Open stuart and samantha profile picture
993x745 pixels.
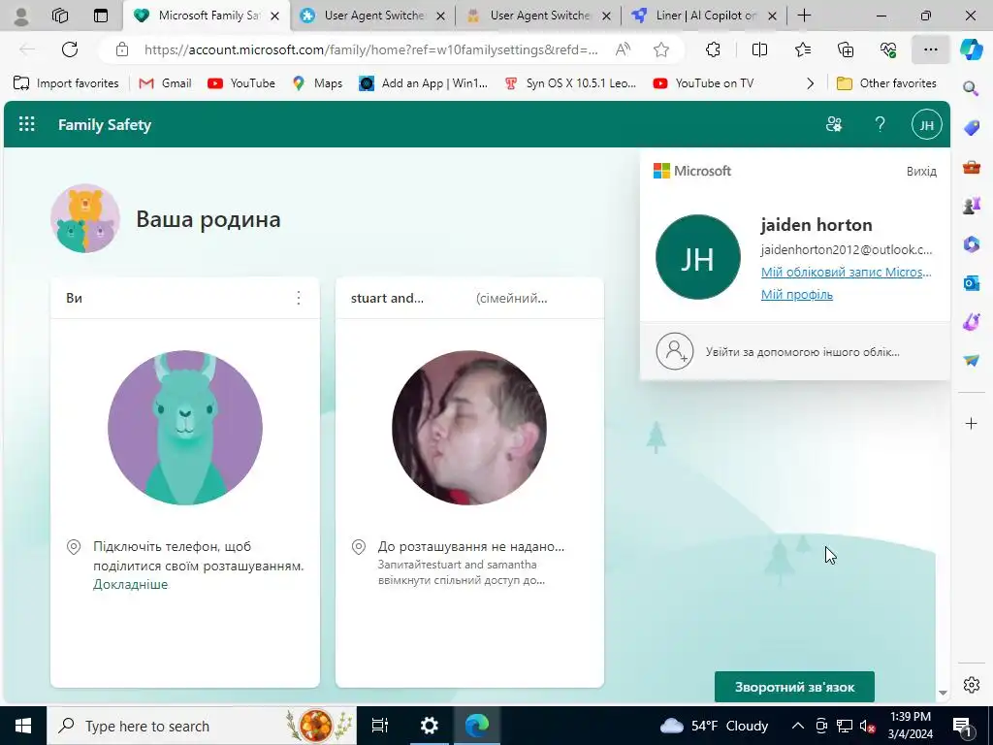469,428
